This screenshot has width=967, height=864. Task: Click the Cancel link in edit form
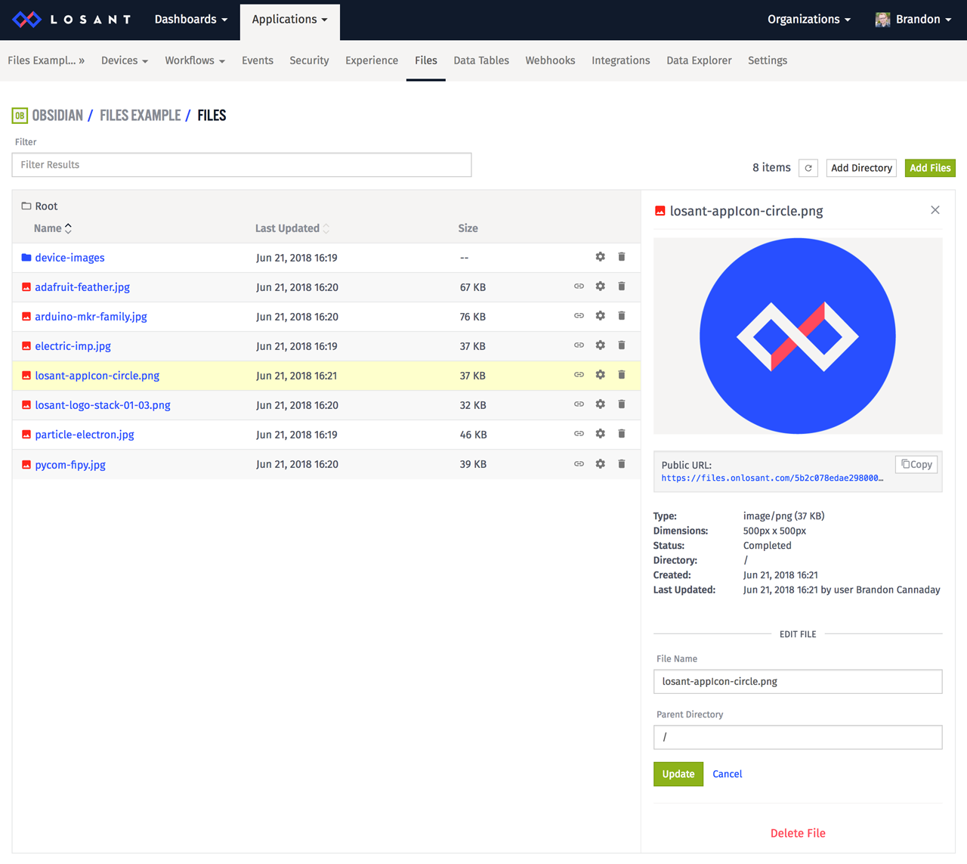728,774
